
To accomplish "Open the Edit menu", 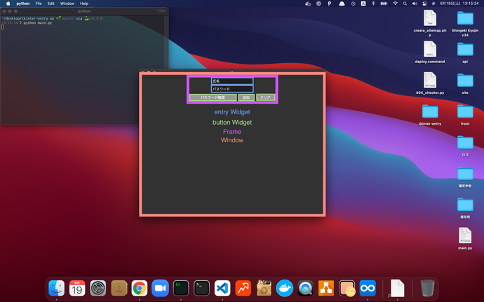I will [51, 4].
